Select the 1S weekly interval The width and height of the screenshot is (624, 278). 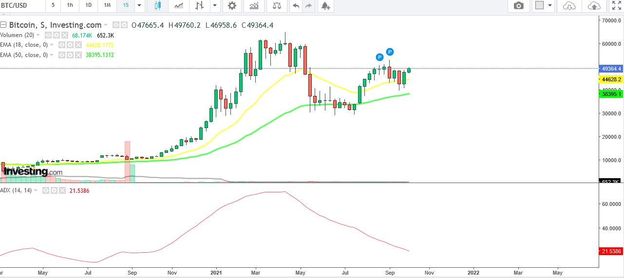[x=126, y=6]
